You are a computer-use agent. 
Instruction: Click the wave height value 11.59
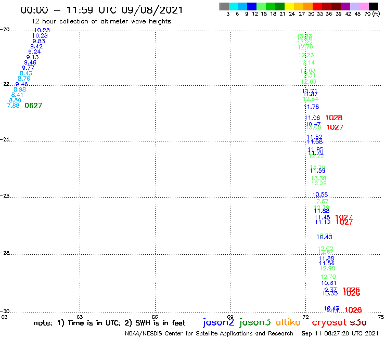317,171
